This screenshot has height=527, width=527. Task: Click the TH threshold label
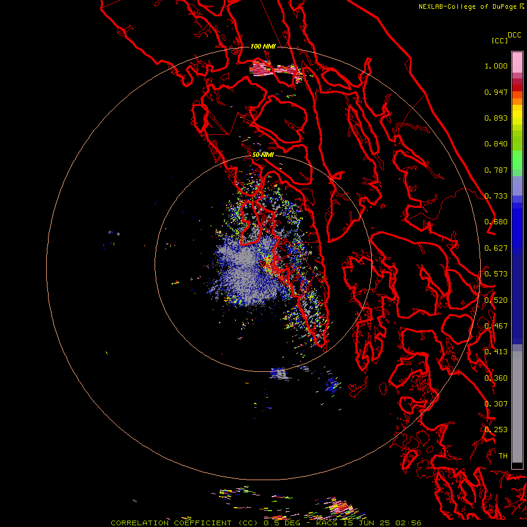503,456
